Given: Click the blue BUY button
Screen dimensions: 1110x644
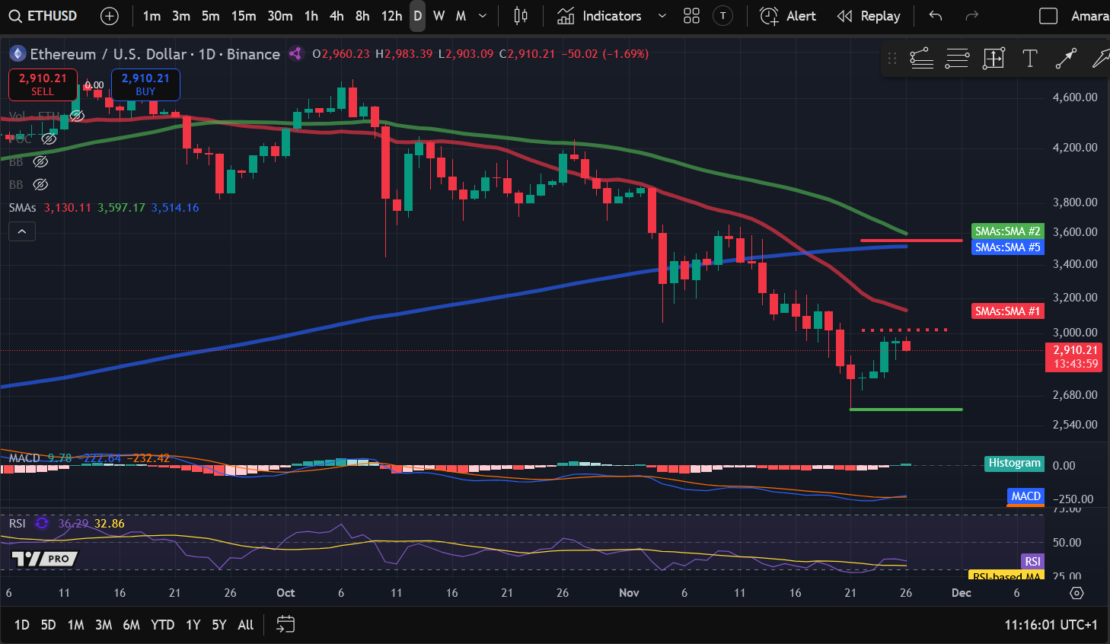Looking at the screenshot, I should [145, 84].
